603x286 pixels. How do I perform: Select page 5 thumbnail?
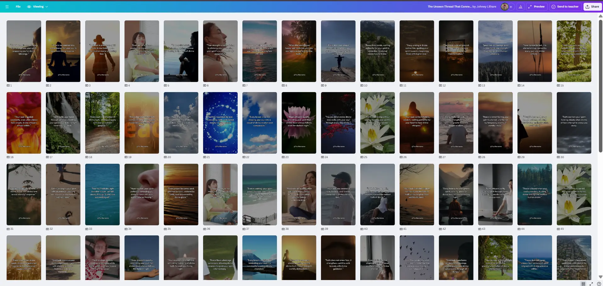click(x=181, y=51)
